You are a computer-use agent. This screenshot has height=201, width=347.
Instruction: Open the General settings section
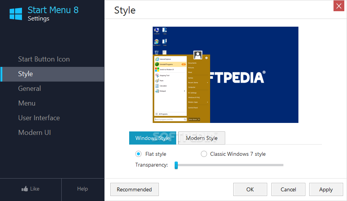pos(29,89)
